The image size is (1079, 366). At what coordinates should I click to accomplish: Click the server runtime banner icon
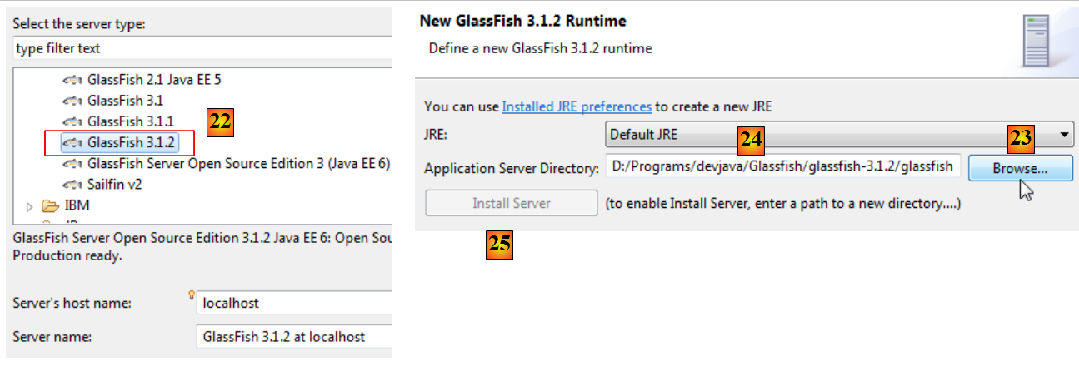(x=1041, y=43)
